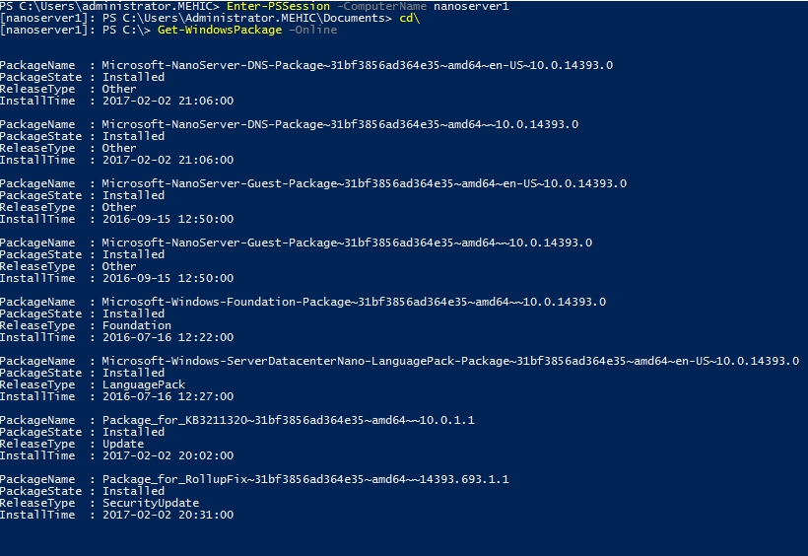Click the SecurityUpdate release type value
Viewport: 808px width, 556px height.
(150, 504)
